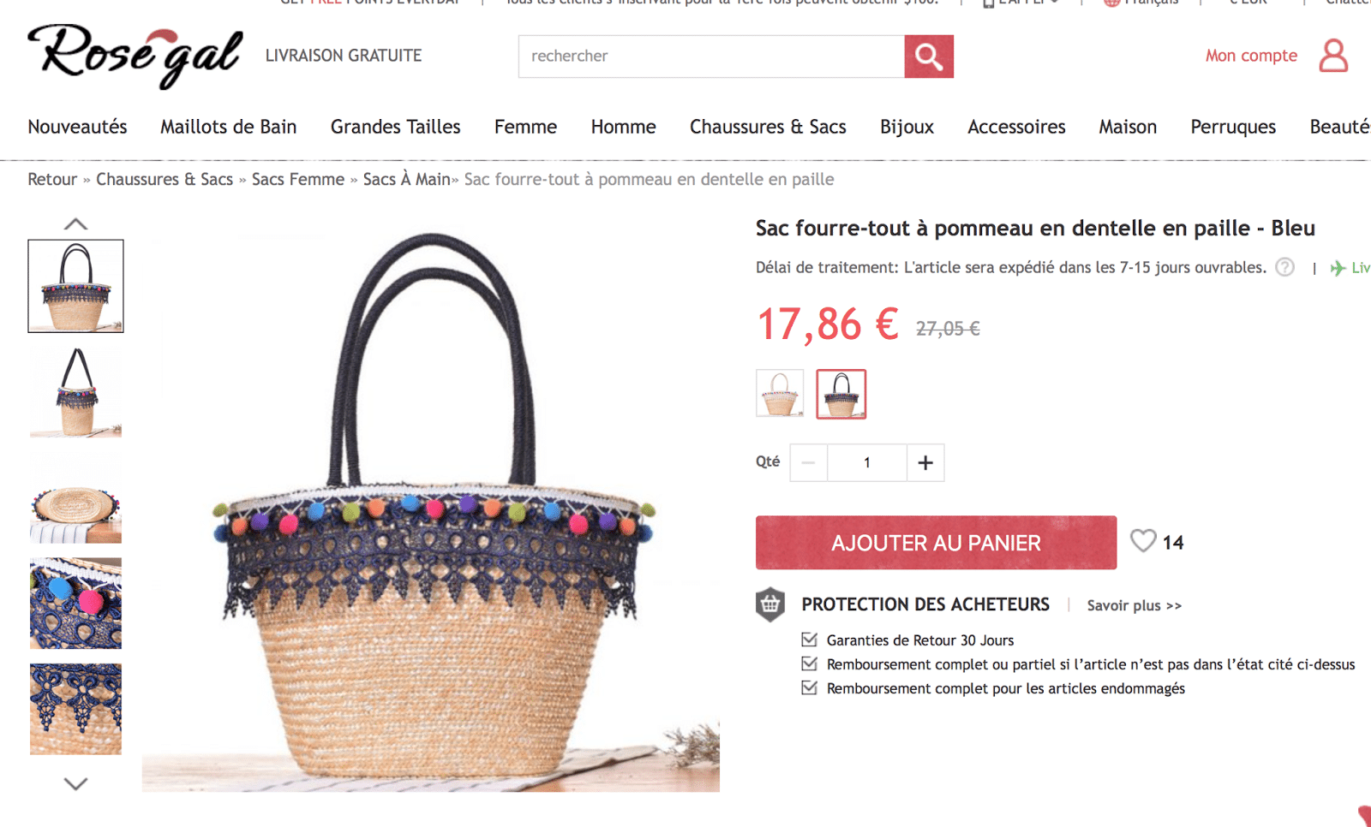The image size is (1371, 827).
Task: Open the Chaussures & Sacs menu
Action: click(768, 127)
